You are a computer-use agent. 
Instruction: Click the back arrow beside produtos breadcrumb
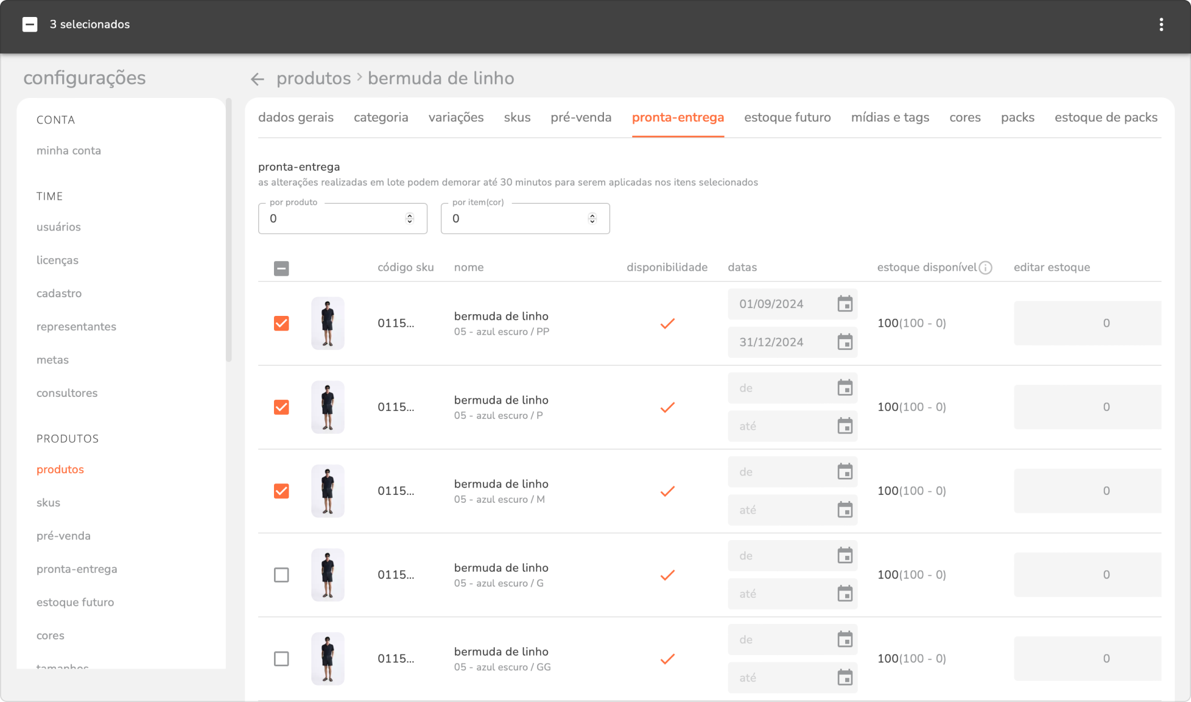tap(258, 79)
